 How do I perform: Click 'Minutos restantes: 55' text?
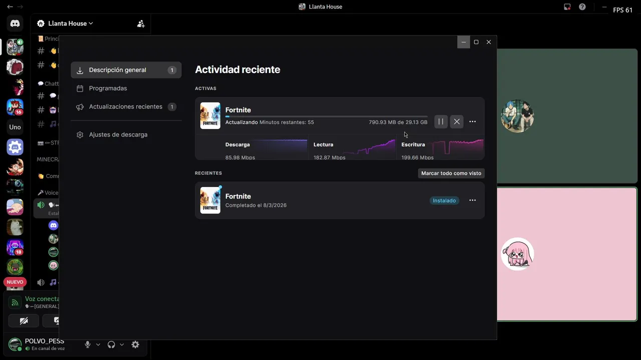click(286, 122)
